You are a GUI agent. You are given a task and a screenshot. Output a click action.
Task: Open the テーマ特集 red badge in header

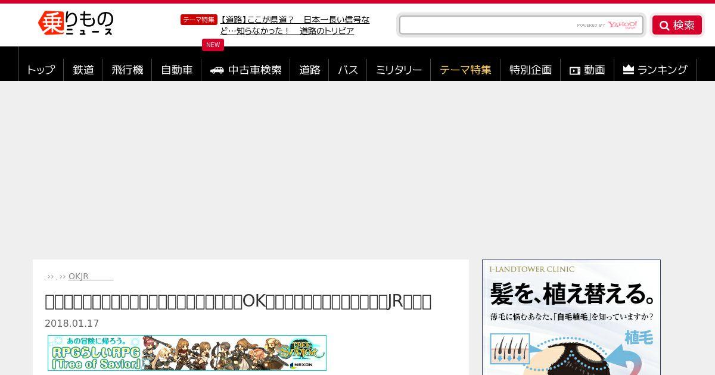pyautogui.click(x=198, y=20)
